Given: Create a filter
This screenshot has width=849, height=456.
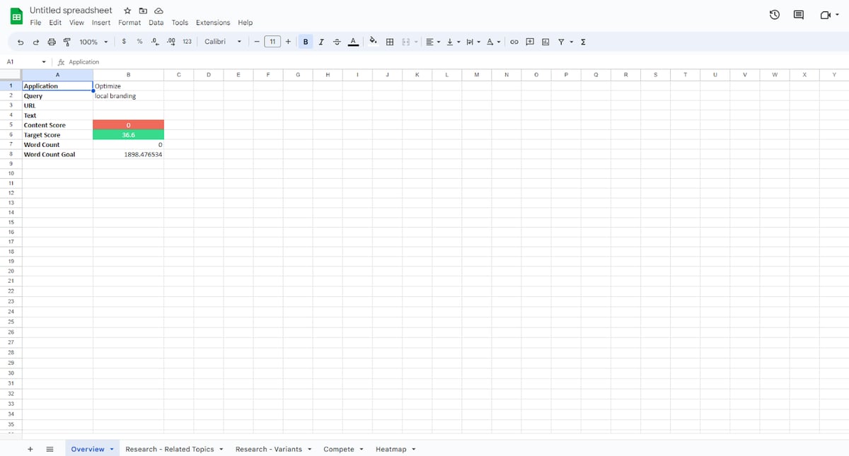Looking at the screenshot, I should tap(560, 42).
